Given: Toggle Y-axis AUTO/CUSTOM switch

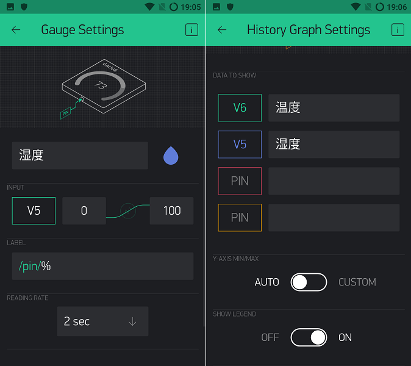Looking at the screenshot, I should tap(309, 282).
